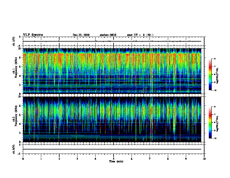Screen dimensions: 230x178
Task: Click the ch.2 colorbar log(PSD) units label
Action: (218, 124)
